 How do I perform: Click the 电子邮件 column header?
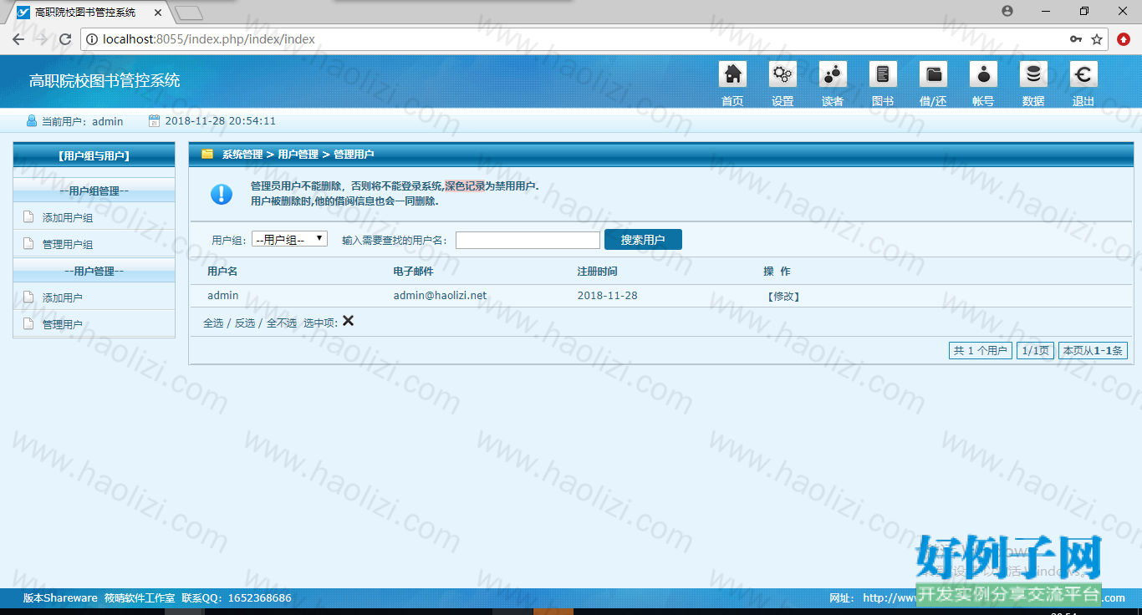click(414, 272)
